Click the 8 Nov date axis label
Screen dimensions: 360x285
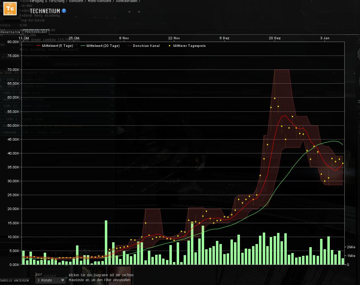click(x=124, y=38)
